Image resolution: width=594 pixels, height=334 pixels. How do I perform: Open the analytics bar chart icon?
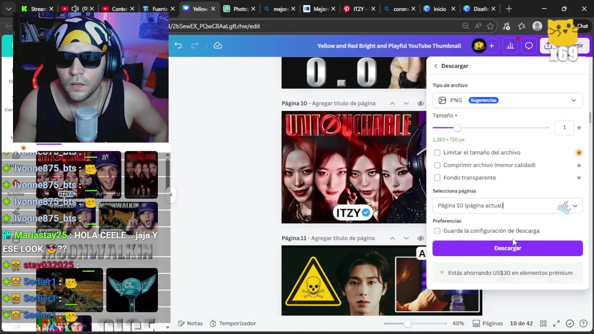pos(510,45)
